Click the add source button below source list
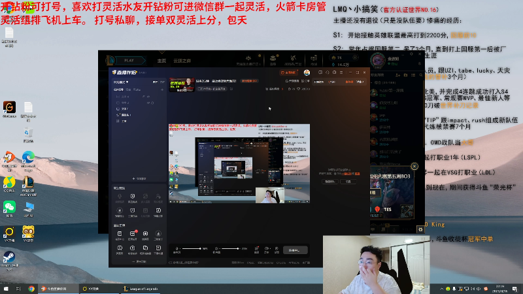The image size is (523, 294). point(139,178)
